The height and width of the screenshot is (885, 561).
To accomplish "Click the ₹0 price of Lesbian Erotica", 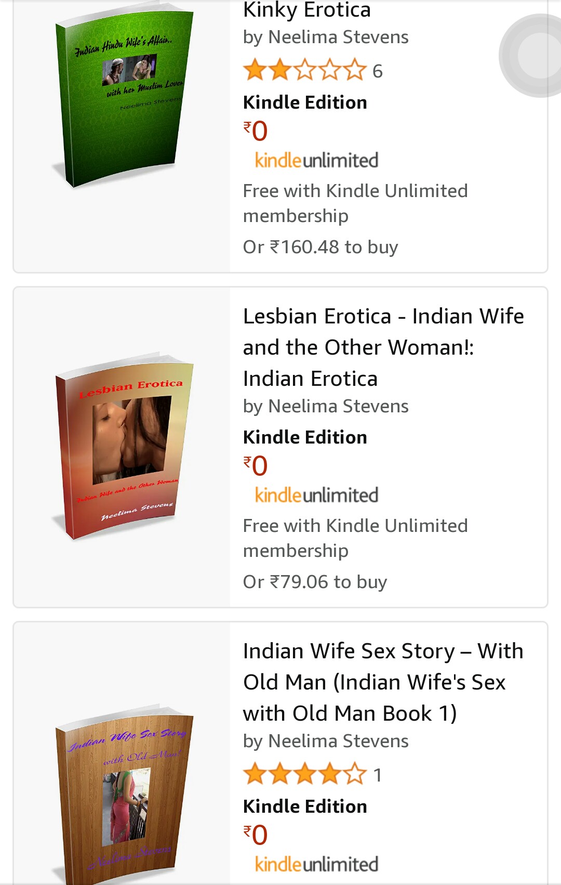I will tap(256, 466).
